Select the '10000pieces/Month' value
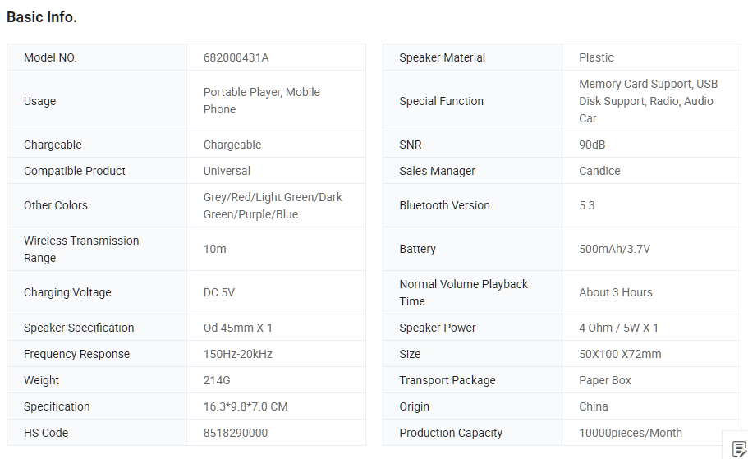Screen dimensions: 748x459 631,433
